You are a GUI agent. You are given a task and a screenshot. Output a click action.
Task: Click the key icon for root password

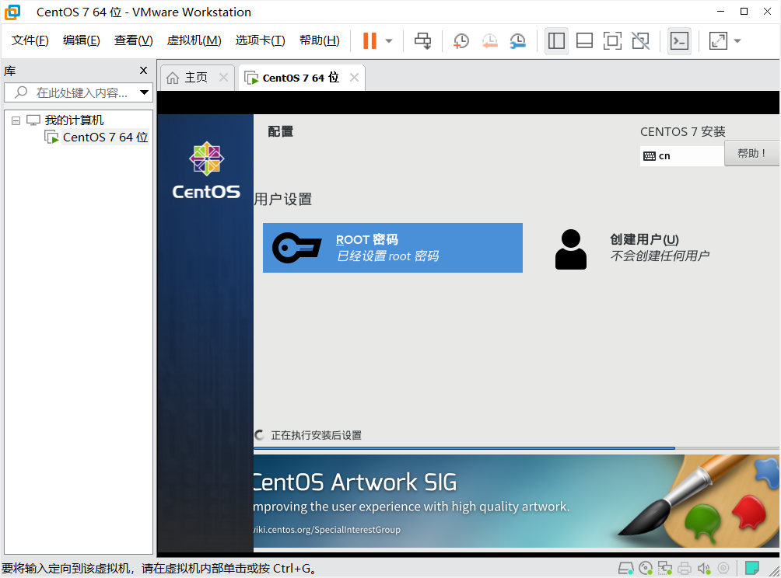[296, 248]
